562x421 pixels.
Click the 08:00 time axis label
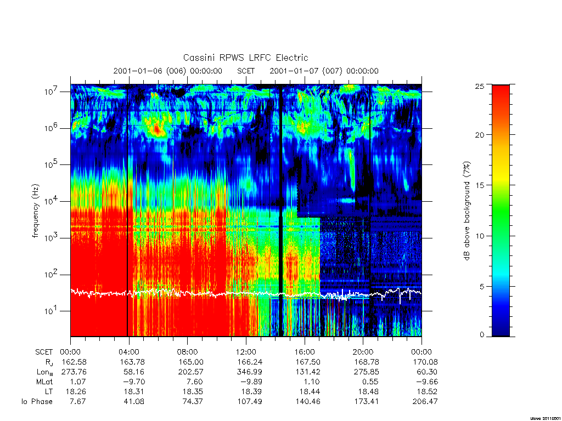188,352
